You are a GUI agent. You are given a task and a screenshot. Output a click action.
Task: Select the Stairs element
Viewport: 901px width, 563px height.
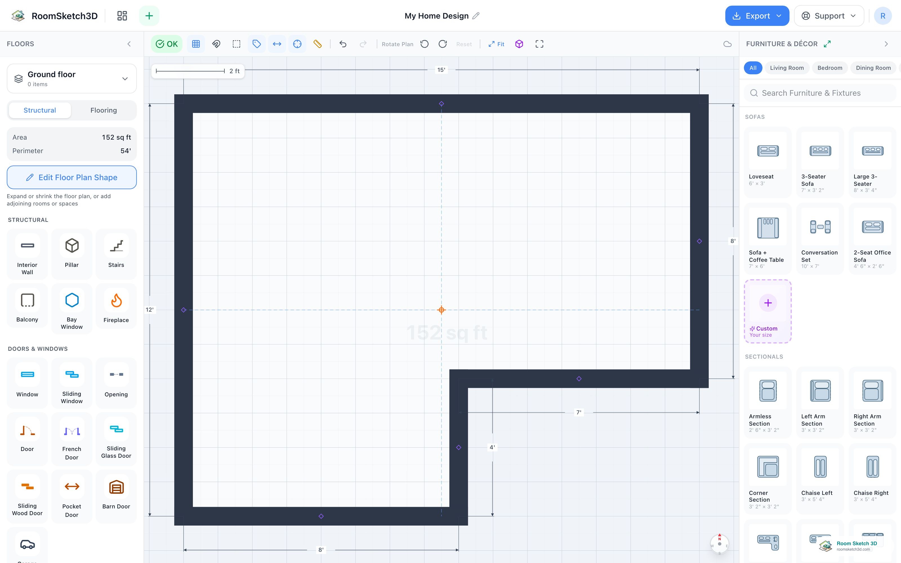click(116, 254)
